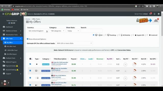Expand Postback Tools menu

(12, 58)
